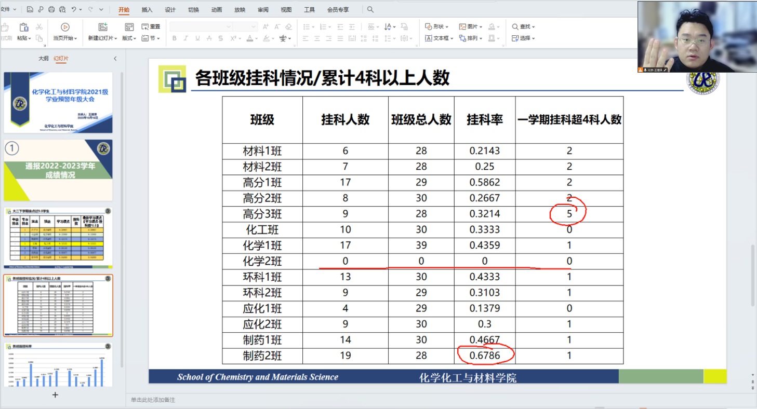Expand the Layout (版式) dropdown

coord(129,38)
